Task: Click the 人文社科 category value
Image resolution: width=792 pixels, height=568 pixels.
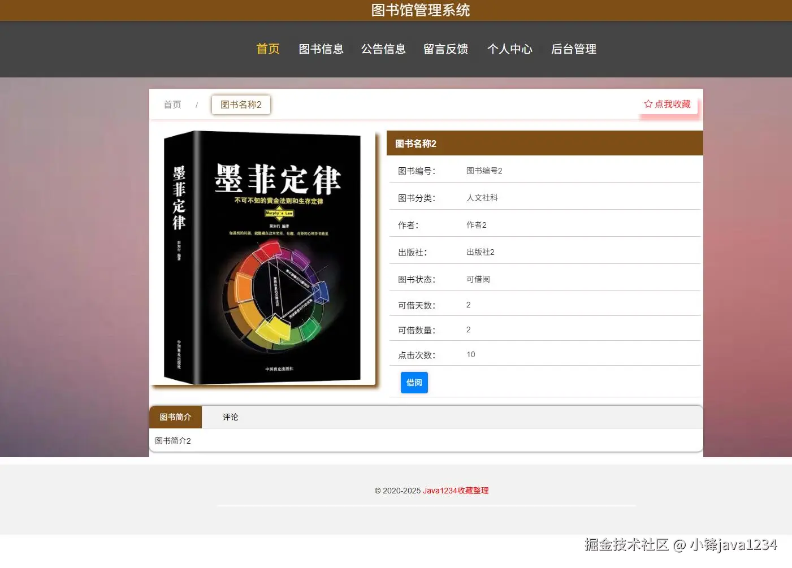Action: click(x=482, y=198)
